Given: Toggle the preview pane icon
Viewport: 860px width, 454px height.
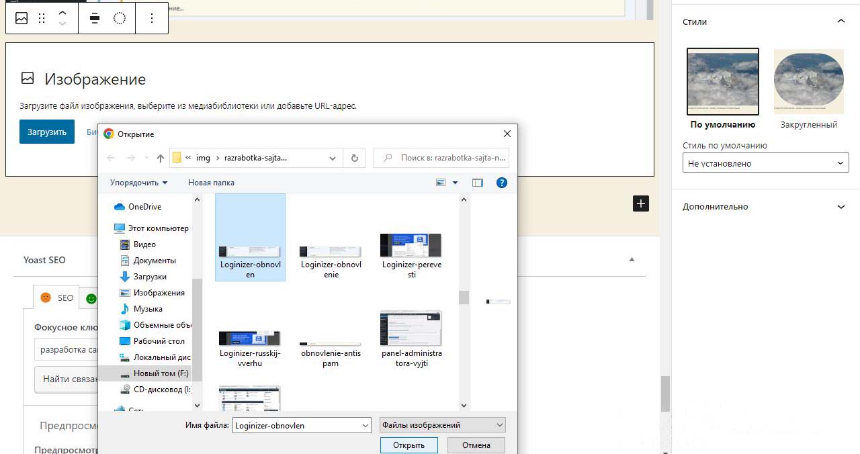Looking at the screenshot, I should [478, 183].
